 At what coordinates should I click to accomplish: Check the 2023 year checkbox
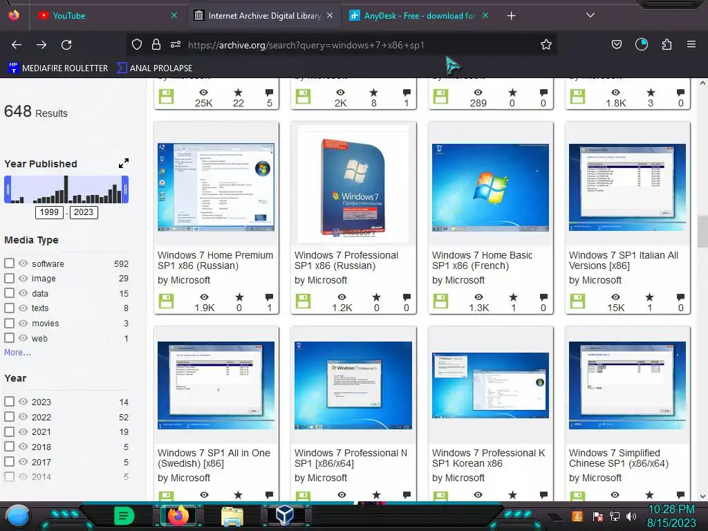pyautogui.click(x=10, y=402)
